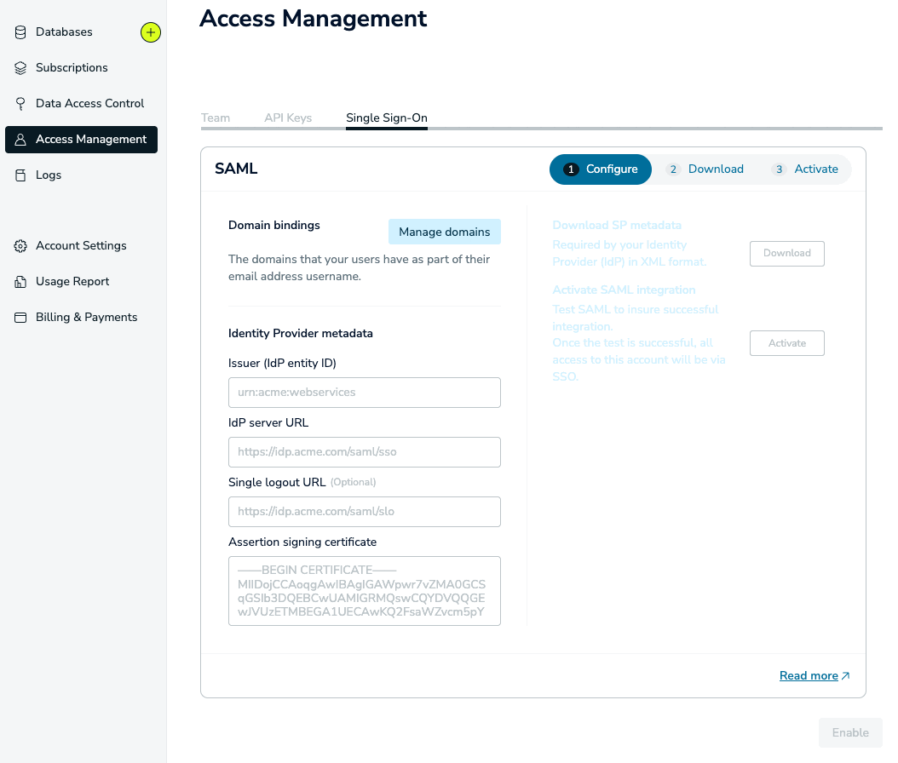Click the Data Access Control key icon
The width and height of the screenshot is (898, 763).
(20, 104)
